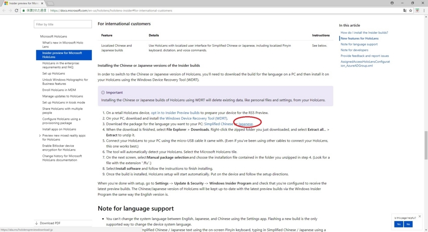Open Change history for Microsoft HoloLens documentation
The width and height of the screenshot is (428, 232).
62,158
